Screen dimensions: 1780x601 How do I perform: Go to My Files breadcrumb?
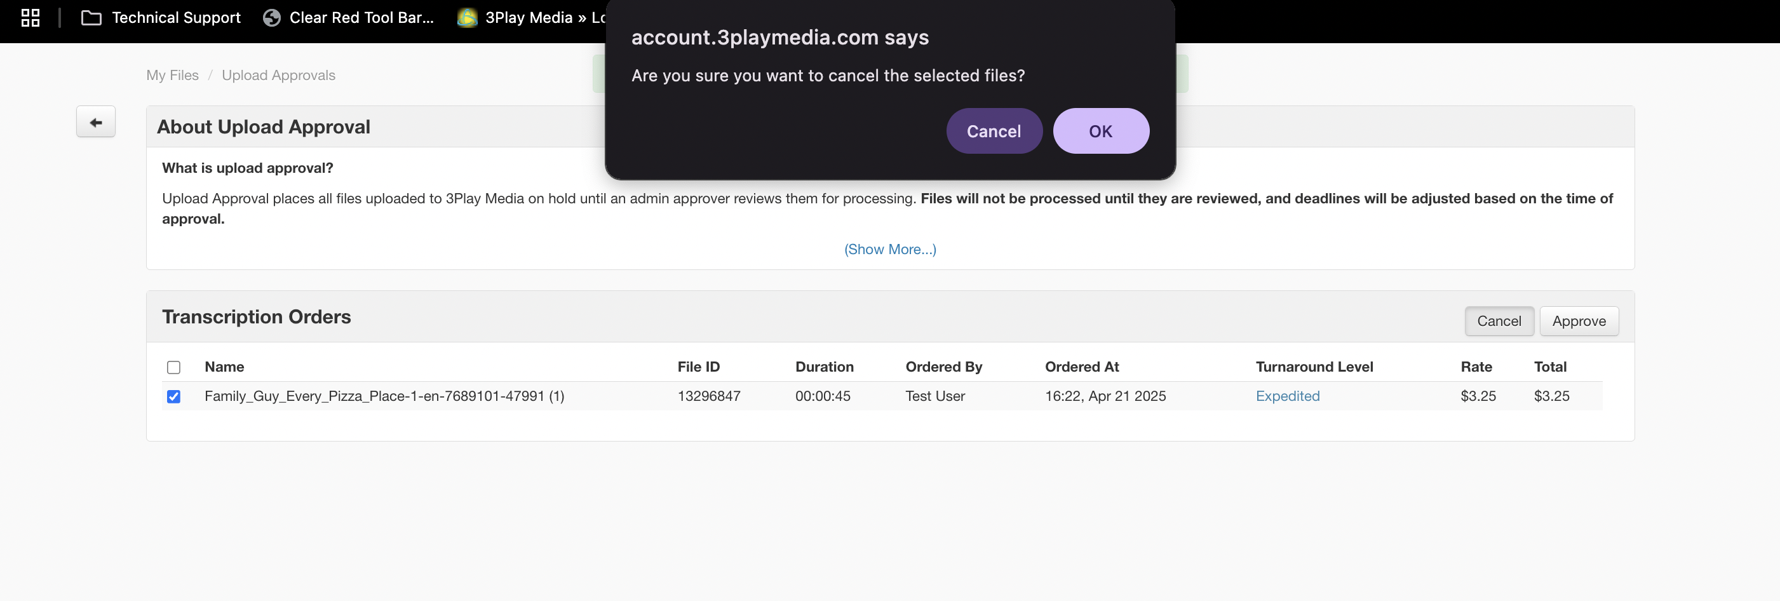172,76
